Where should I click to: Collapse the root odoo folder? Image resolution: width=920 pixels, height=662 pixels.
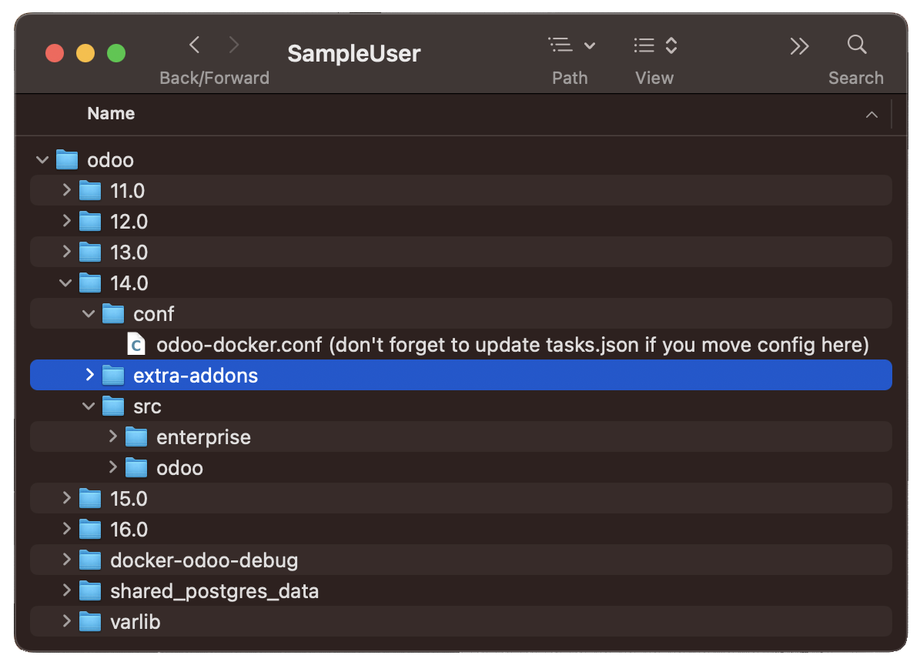42,160
